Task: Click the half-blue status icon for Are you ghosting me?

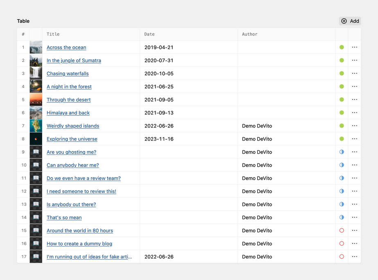Action: click(x=342, y=152)
